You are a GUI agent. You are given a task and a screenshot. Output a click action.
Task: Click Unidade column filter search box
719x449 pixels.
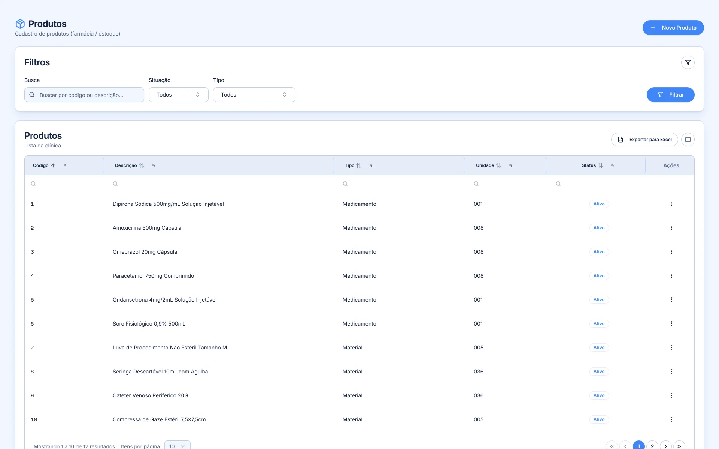(509, 184)
